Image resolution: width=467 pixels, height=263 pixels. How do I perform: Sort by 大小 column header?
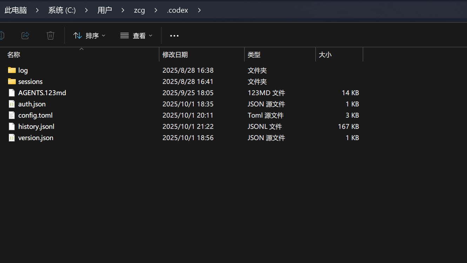pos(325,55)
